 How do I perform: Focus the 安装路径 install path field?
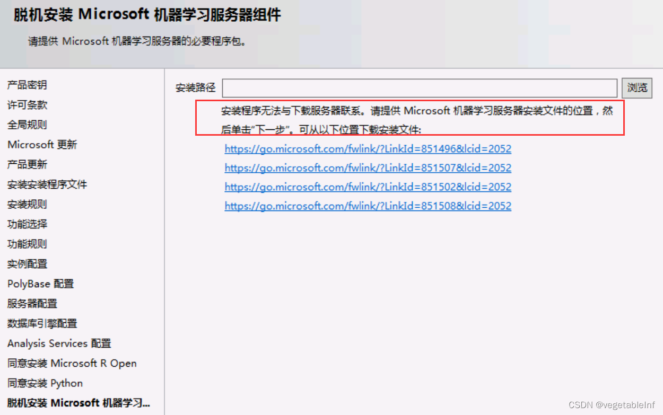pyautogui.click(x=420, y=88)
